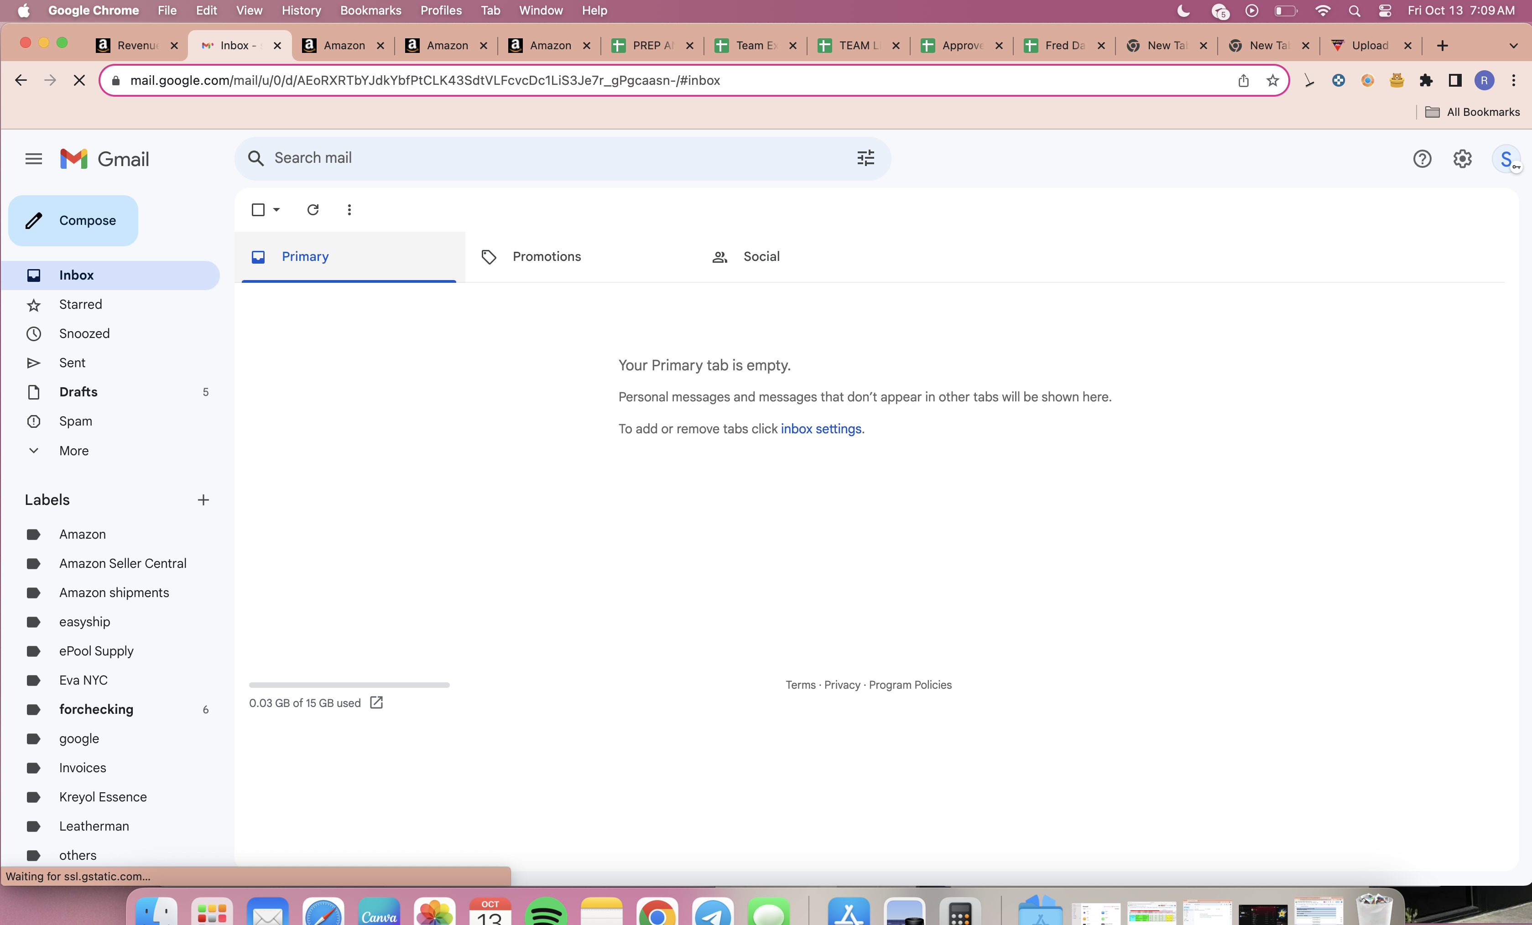Open the select dropdown arrow beside checkbox

click(x=276, y=209)
